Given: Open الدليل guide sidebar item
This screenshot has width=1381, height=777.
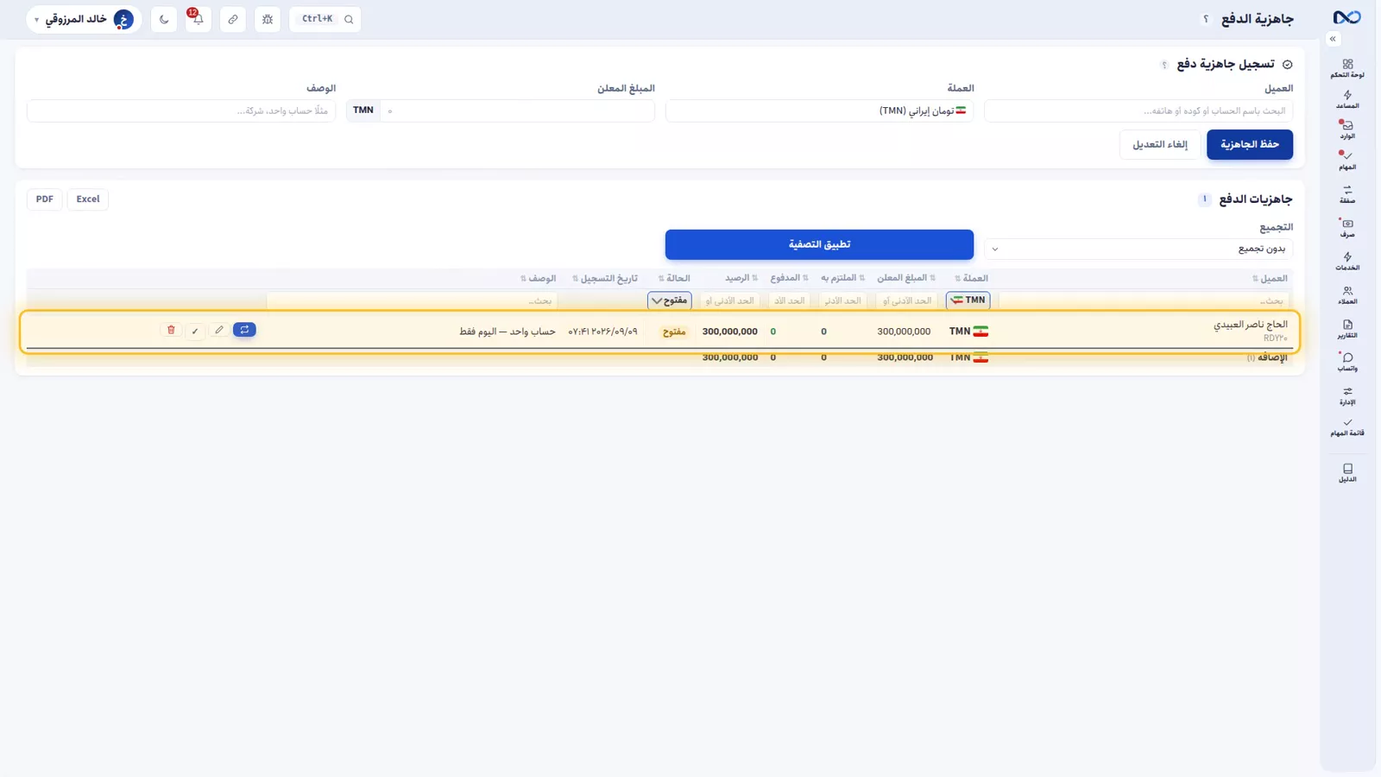Looking at the screenshot, I should (x=1347, y=473).
